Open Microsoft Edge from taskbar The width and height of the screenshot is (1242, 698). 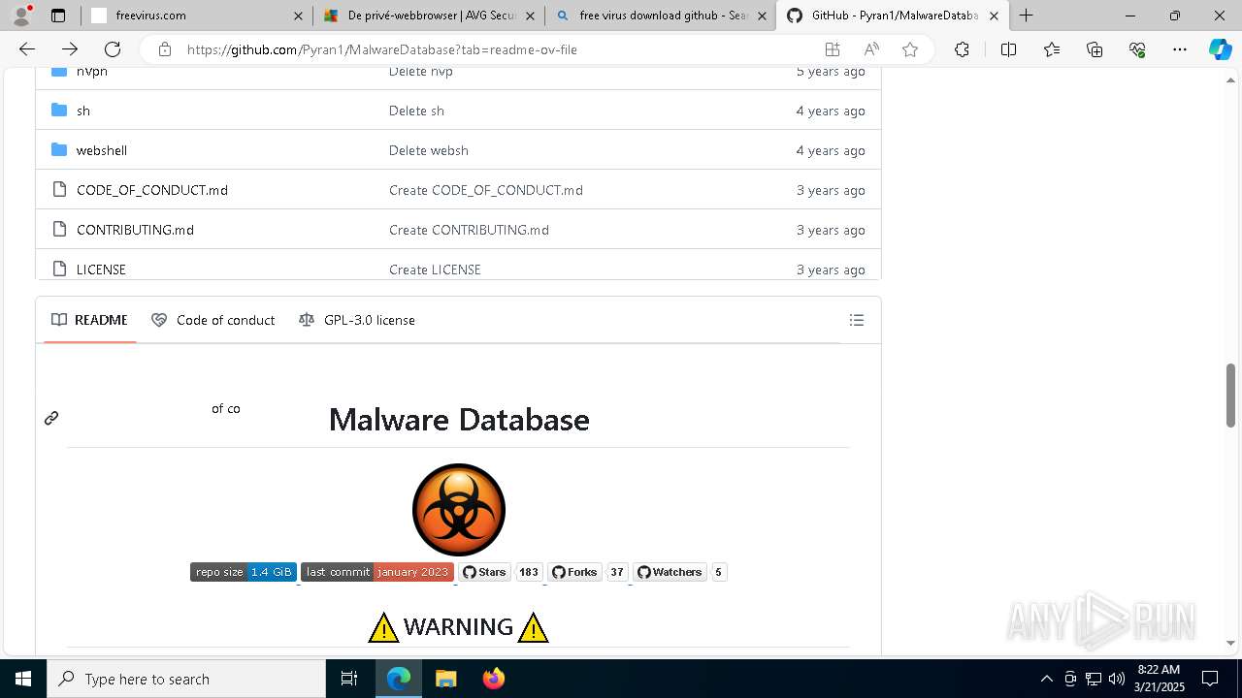click(x=399, y=679)
